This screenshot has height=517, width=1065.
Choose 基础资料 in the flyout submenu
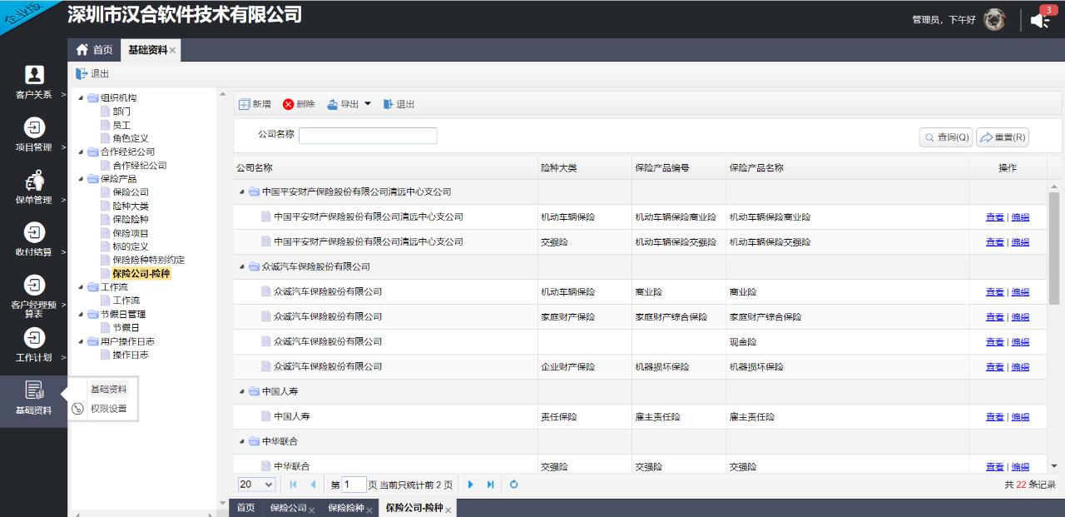(109, 389)
